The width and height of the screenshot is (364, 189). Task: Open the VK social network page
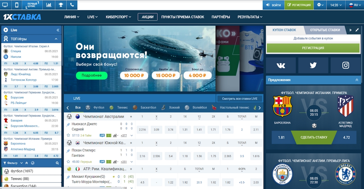click(x=281, y=65)
